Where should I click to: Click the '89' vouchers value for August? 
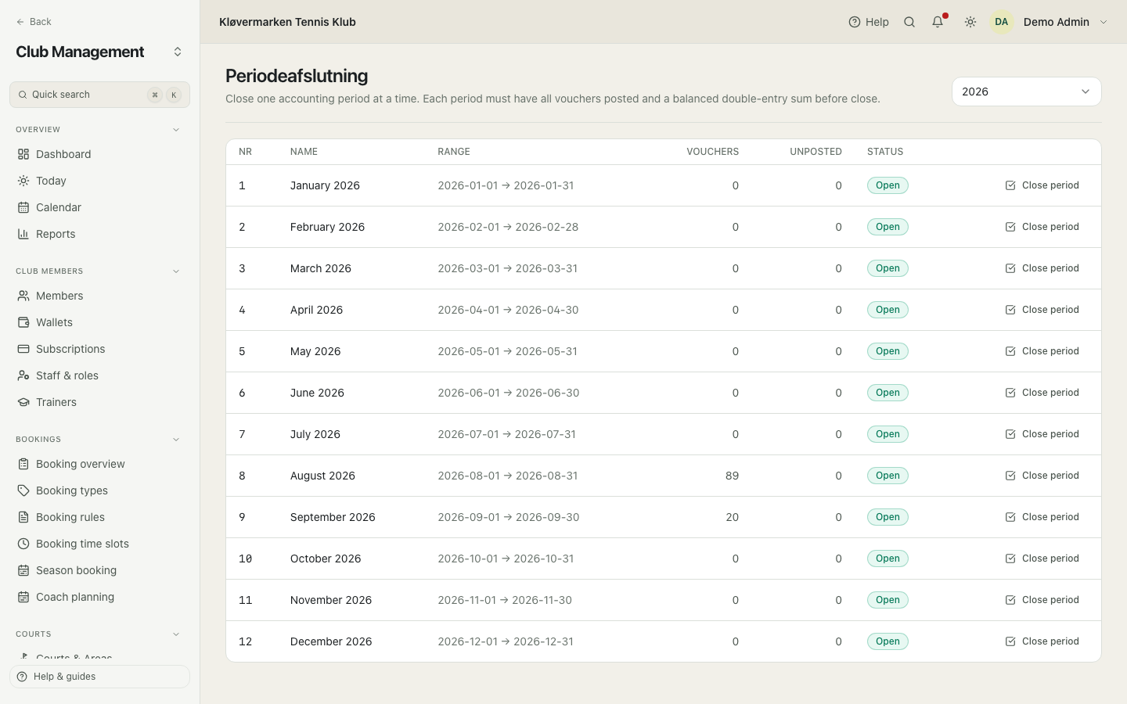pyautogui.click(x=732, y=476)
